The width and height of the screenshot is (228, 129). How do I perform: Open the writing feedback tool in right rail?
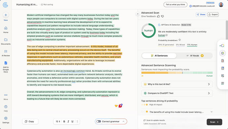tap(222, 76)
